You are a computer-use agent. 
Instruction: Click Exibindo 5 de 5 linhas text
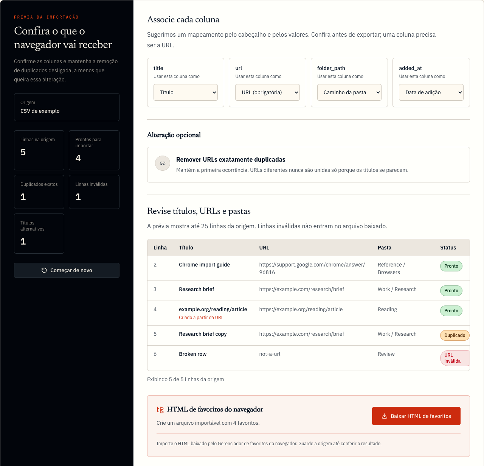(185, 379)
